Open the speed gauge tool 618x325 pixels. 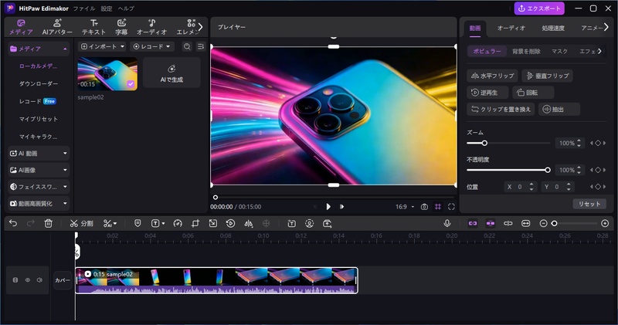tap(178, 223)
